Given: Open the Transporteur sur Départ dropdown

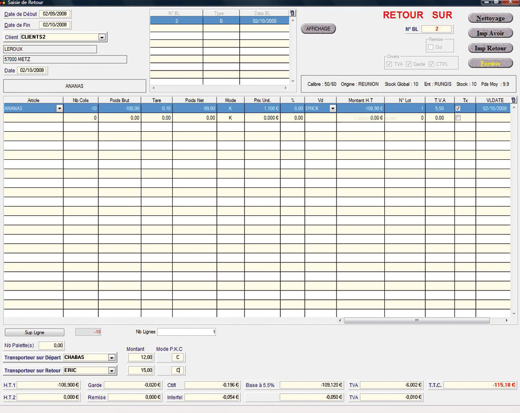Looking at the screenshot, I should tap(112, 357).
